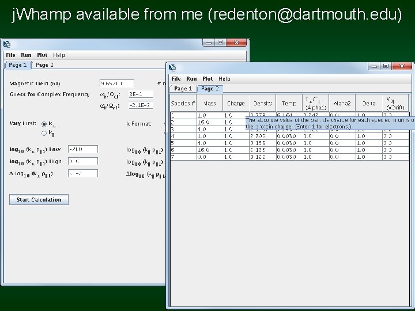The width and height of the screenshot is (415, 311).
Task: Select the k-parallel Vary First radio button
Action: [44, 133]
